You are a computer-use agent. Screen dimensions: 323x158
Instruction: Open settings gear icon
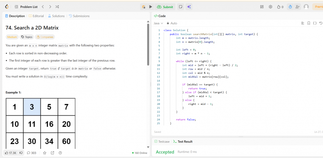tap(270, 7)
